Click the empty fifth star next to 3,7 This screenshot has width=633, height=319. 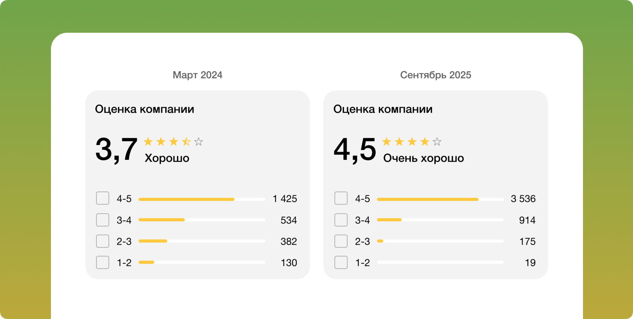point(199,141)
